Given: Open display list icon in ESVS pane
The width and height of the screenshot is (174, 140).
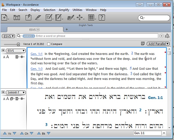Looking at the screenshot, I should point(17,57).
